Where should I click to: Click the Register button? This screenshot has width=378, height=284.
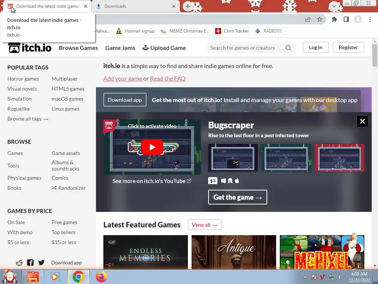click(x=348, y=47)
